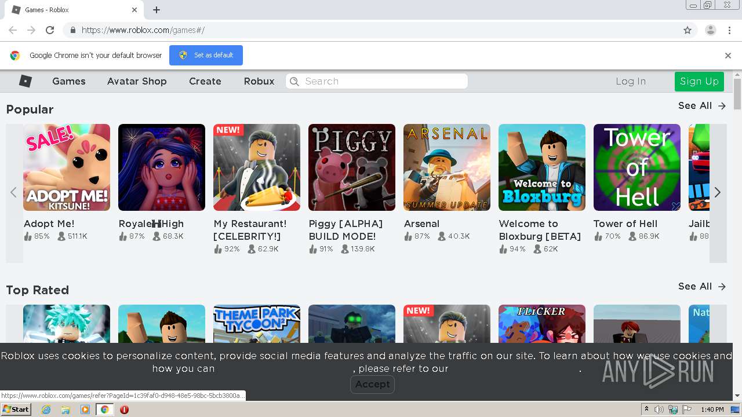Viewport: 742px width, 417px height.
Task: Click the volume icon in the system tray
Action: [659, 409]
